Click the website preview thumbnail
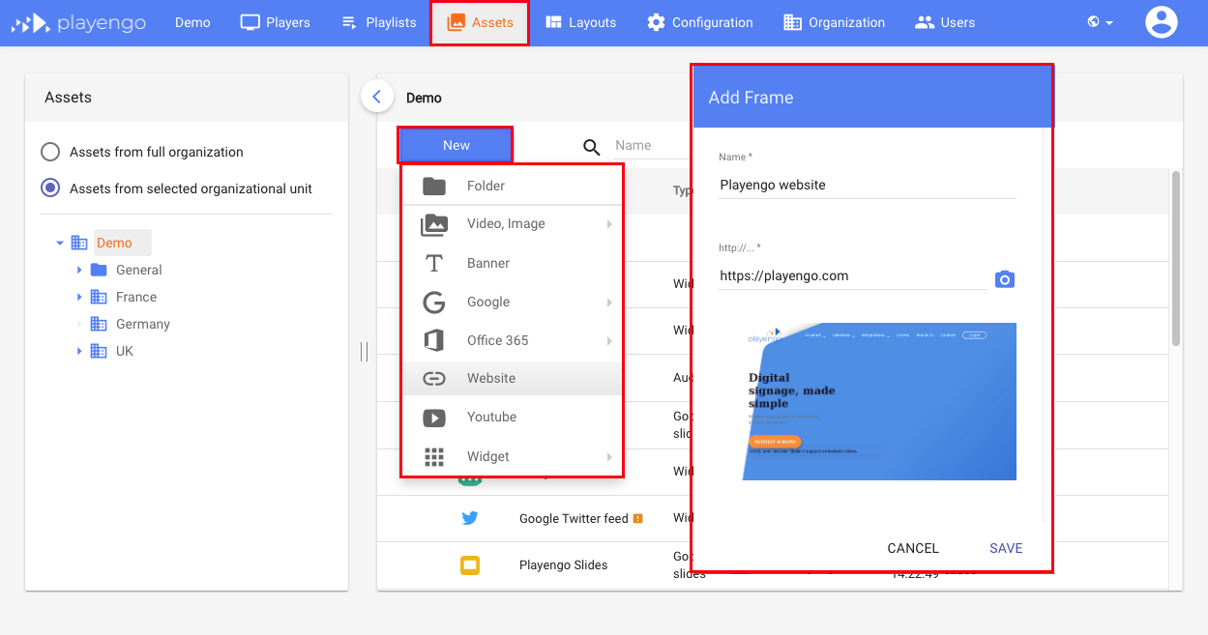 pos(880,401)
